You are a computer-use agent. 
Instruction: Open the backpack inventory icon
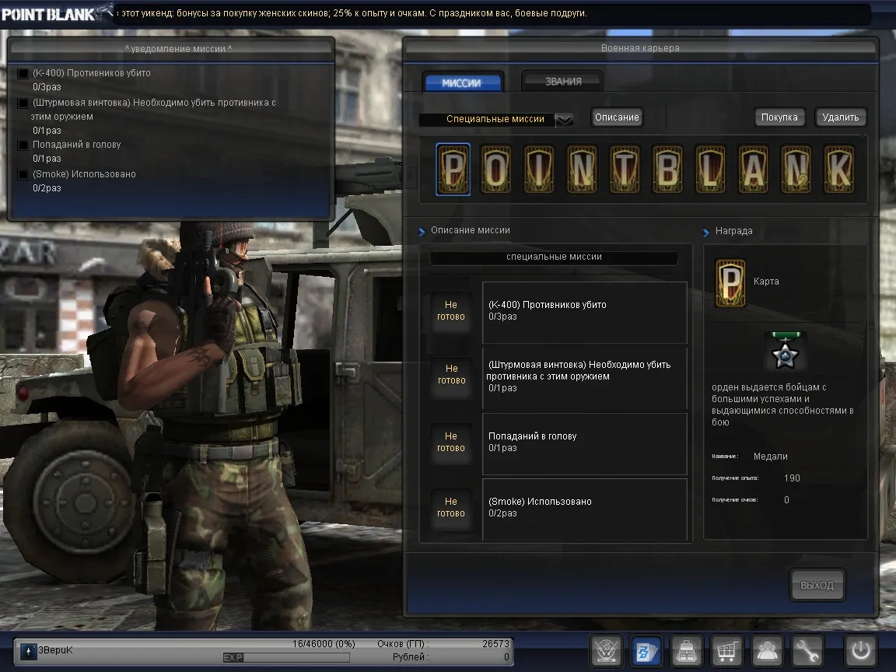[x=686, y=650]
